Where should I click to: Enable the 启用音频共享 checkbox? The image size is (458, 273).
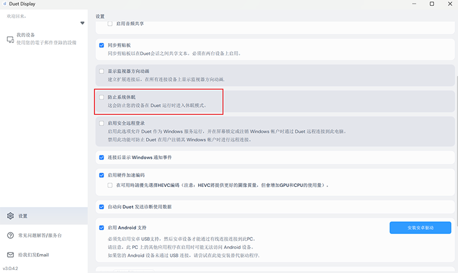(x=110, y=24)
